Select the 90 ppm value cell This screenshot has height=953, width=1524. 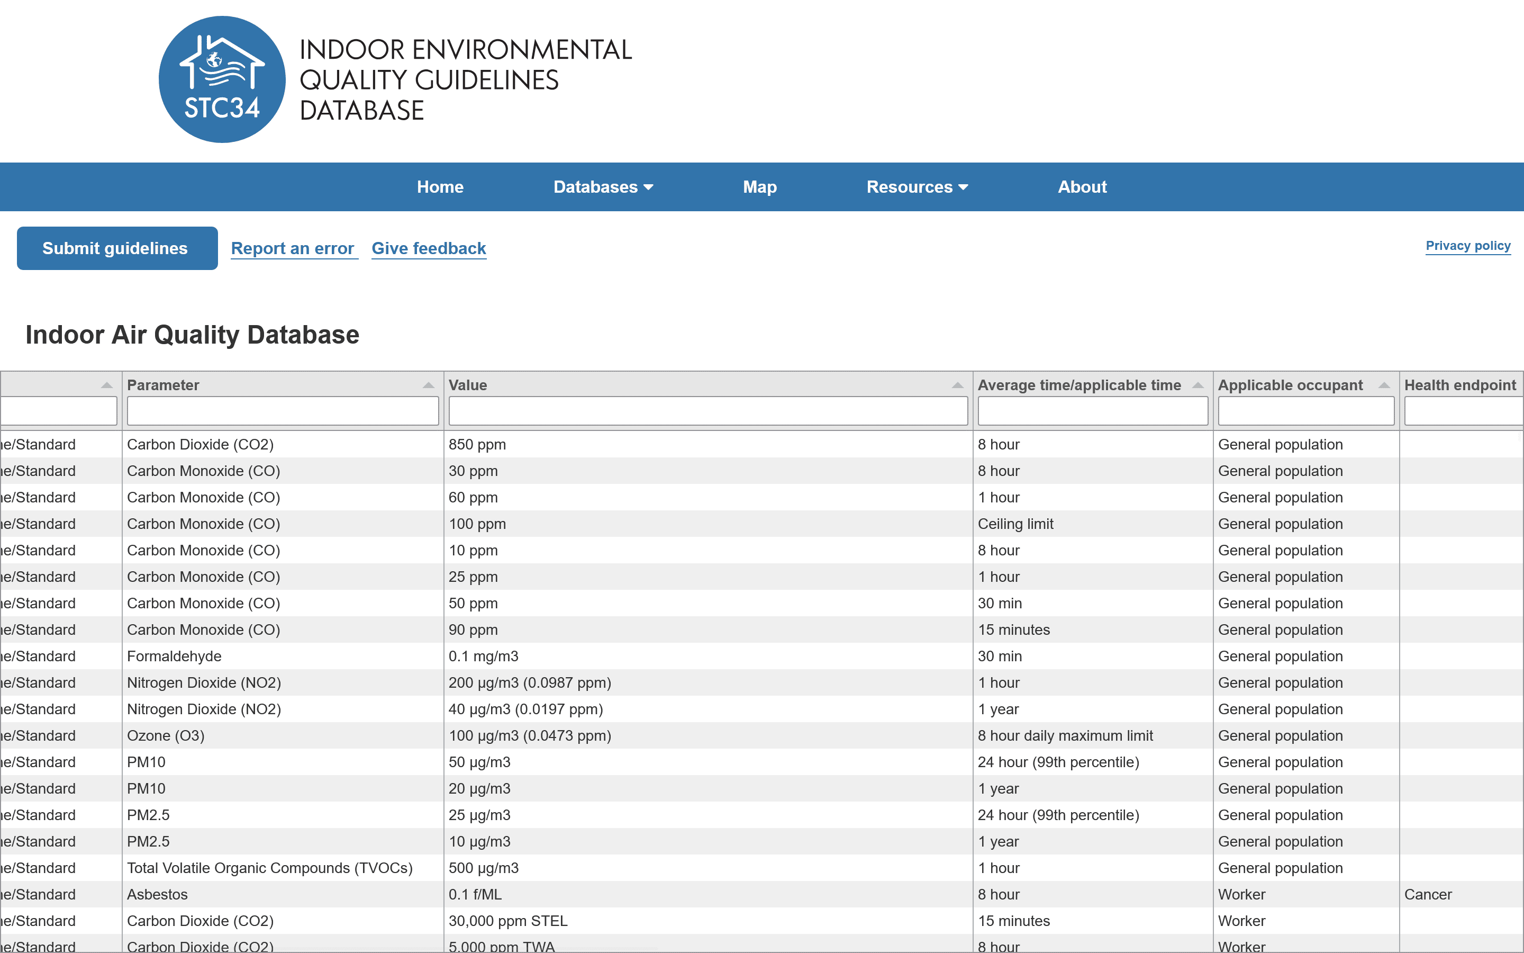tap(708, 630)
